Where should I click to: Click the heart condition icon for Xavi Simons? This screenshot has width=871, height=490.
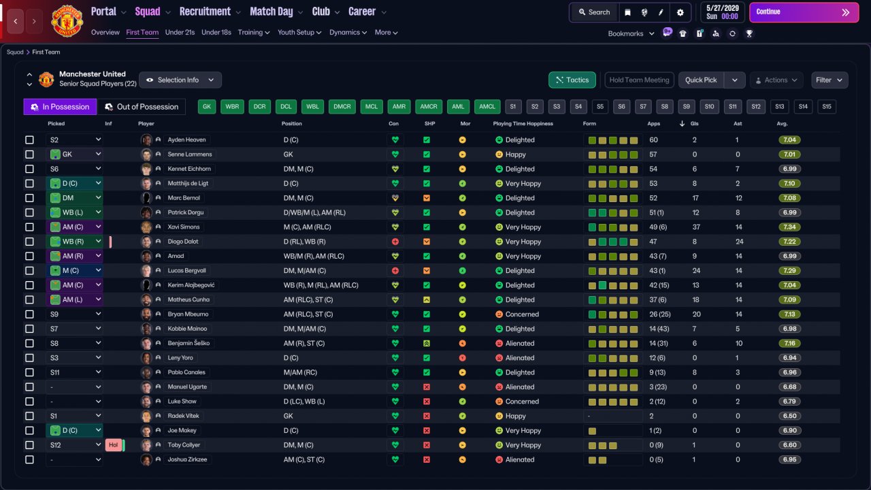[x=395, y=227]
